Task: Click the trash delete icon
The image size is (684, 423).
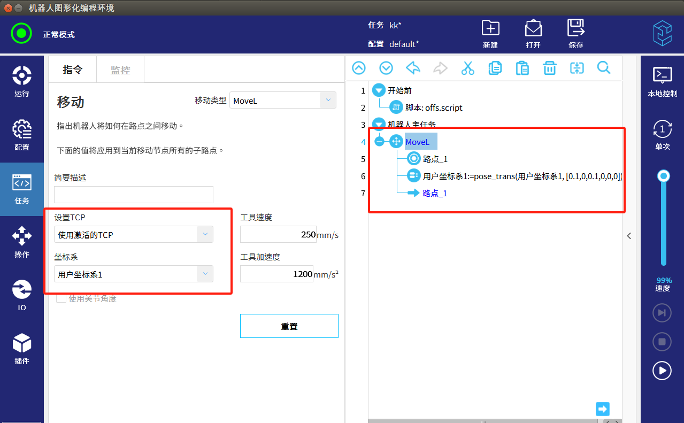Action: (x=549, y=68)
